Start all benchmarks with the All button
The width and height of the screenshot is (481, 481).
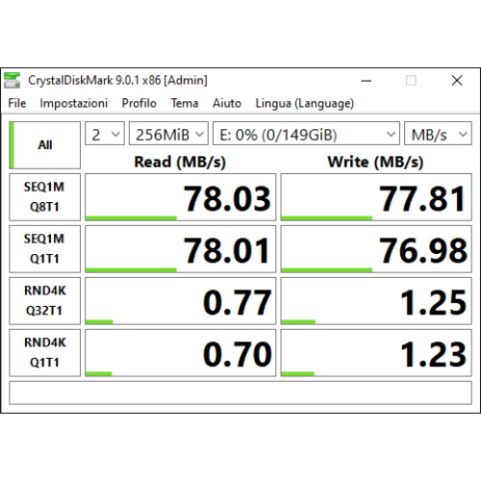(x=44, y=145)
